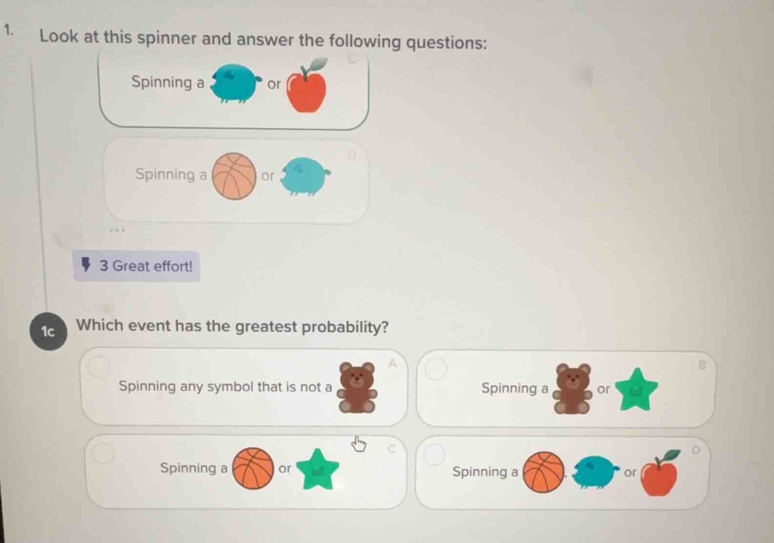Click the '3 Great effort!' label
This screenshot has height=543, width=774.
pos(144,266)
